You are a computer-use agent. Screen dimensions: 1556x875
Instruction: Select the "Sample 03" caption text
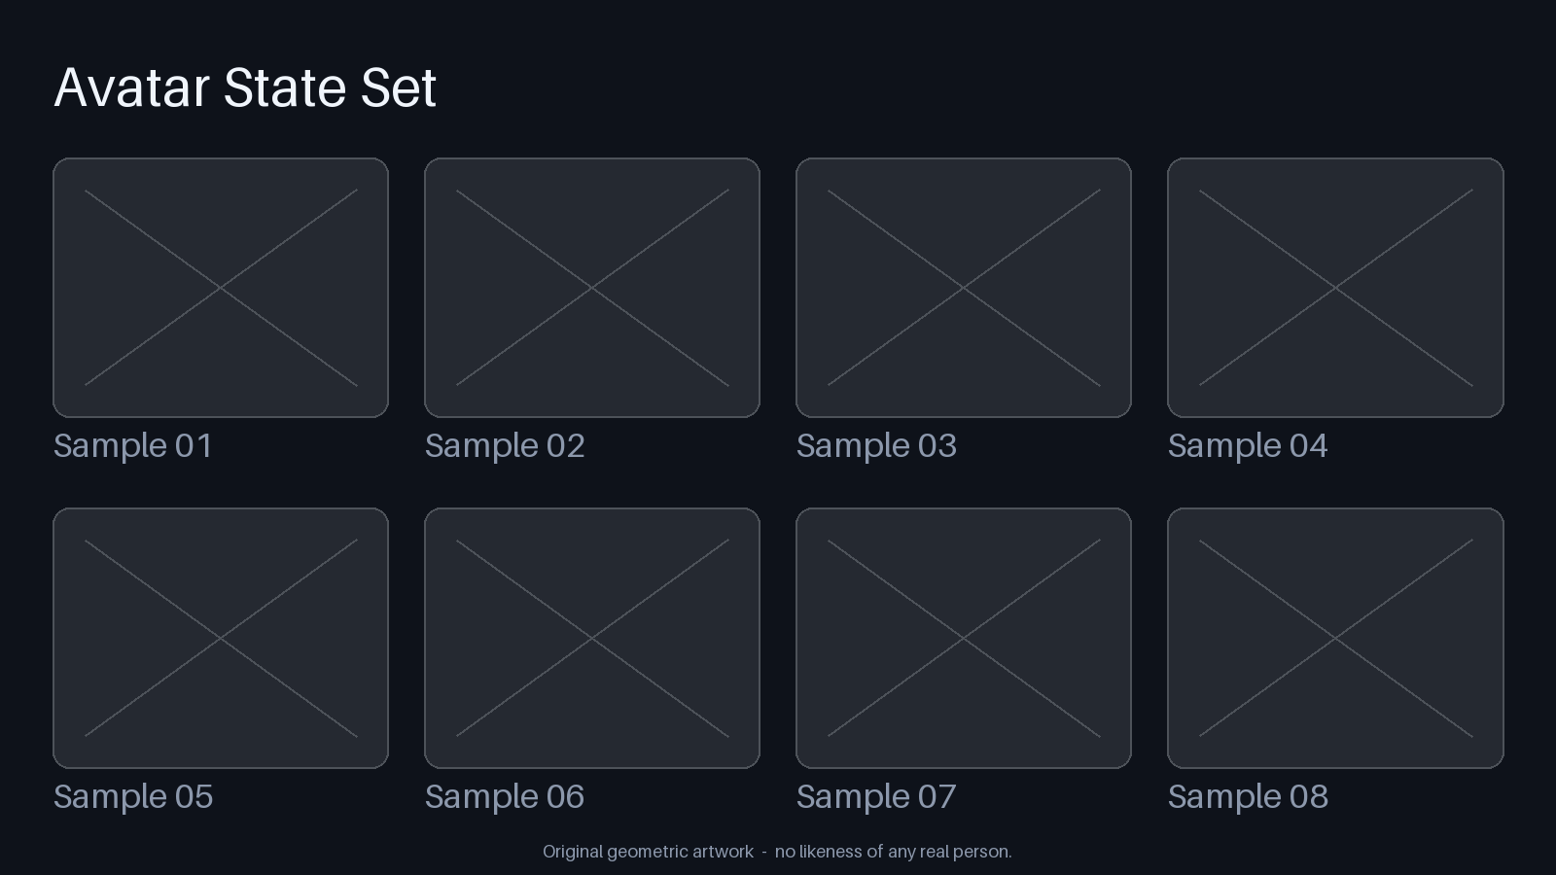click(x=876, y=446)
